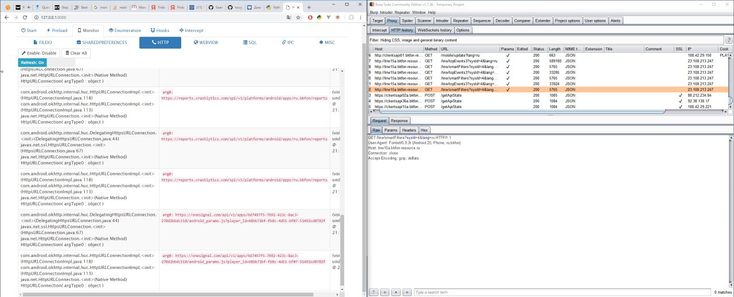The image size is (734, 297).
Task: Click the browser back arrow
Action: click(x=6, y=18)
